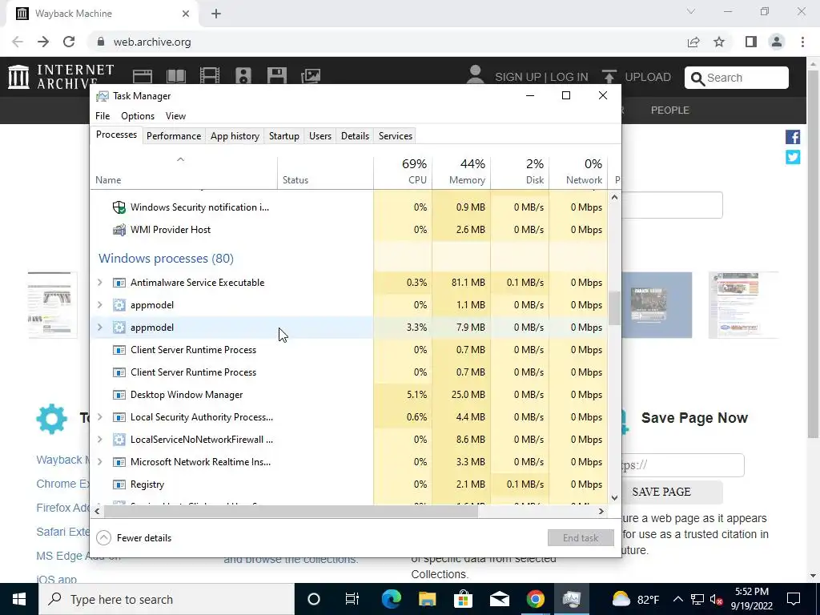The height and width of the screenshot is (615, 820).
Task: Click the Windows taskbar search box
Action: pos(167,599)
